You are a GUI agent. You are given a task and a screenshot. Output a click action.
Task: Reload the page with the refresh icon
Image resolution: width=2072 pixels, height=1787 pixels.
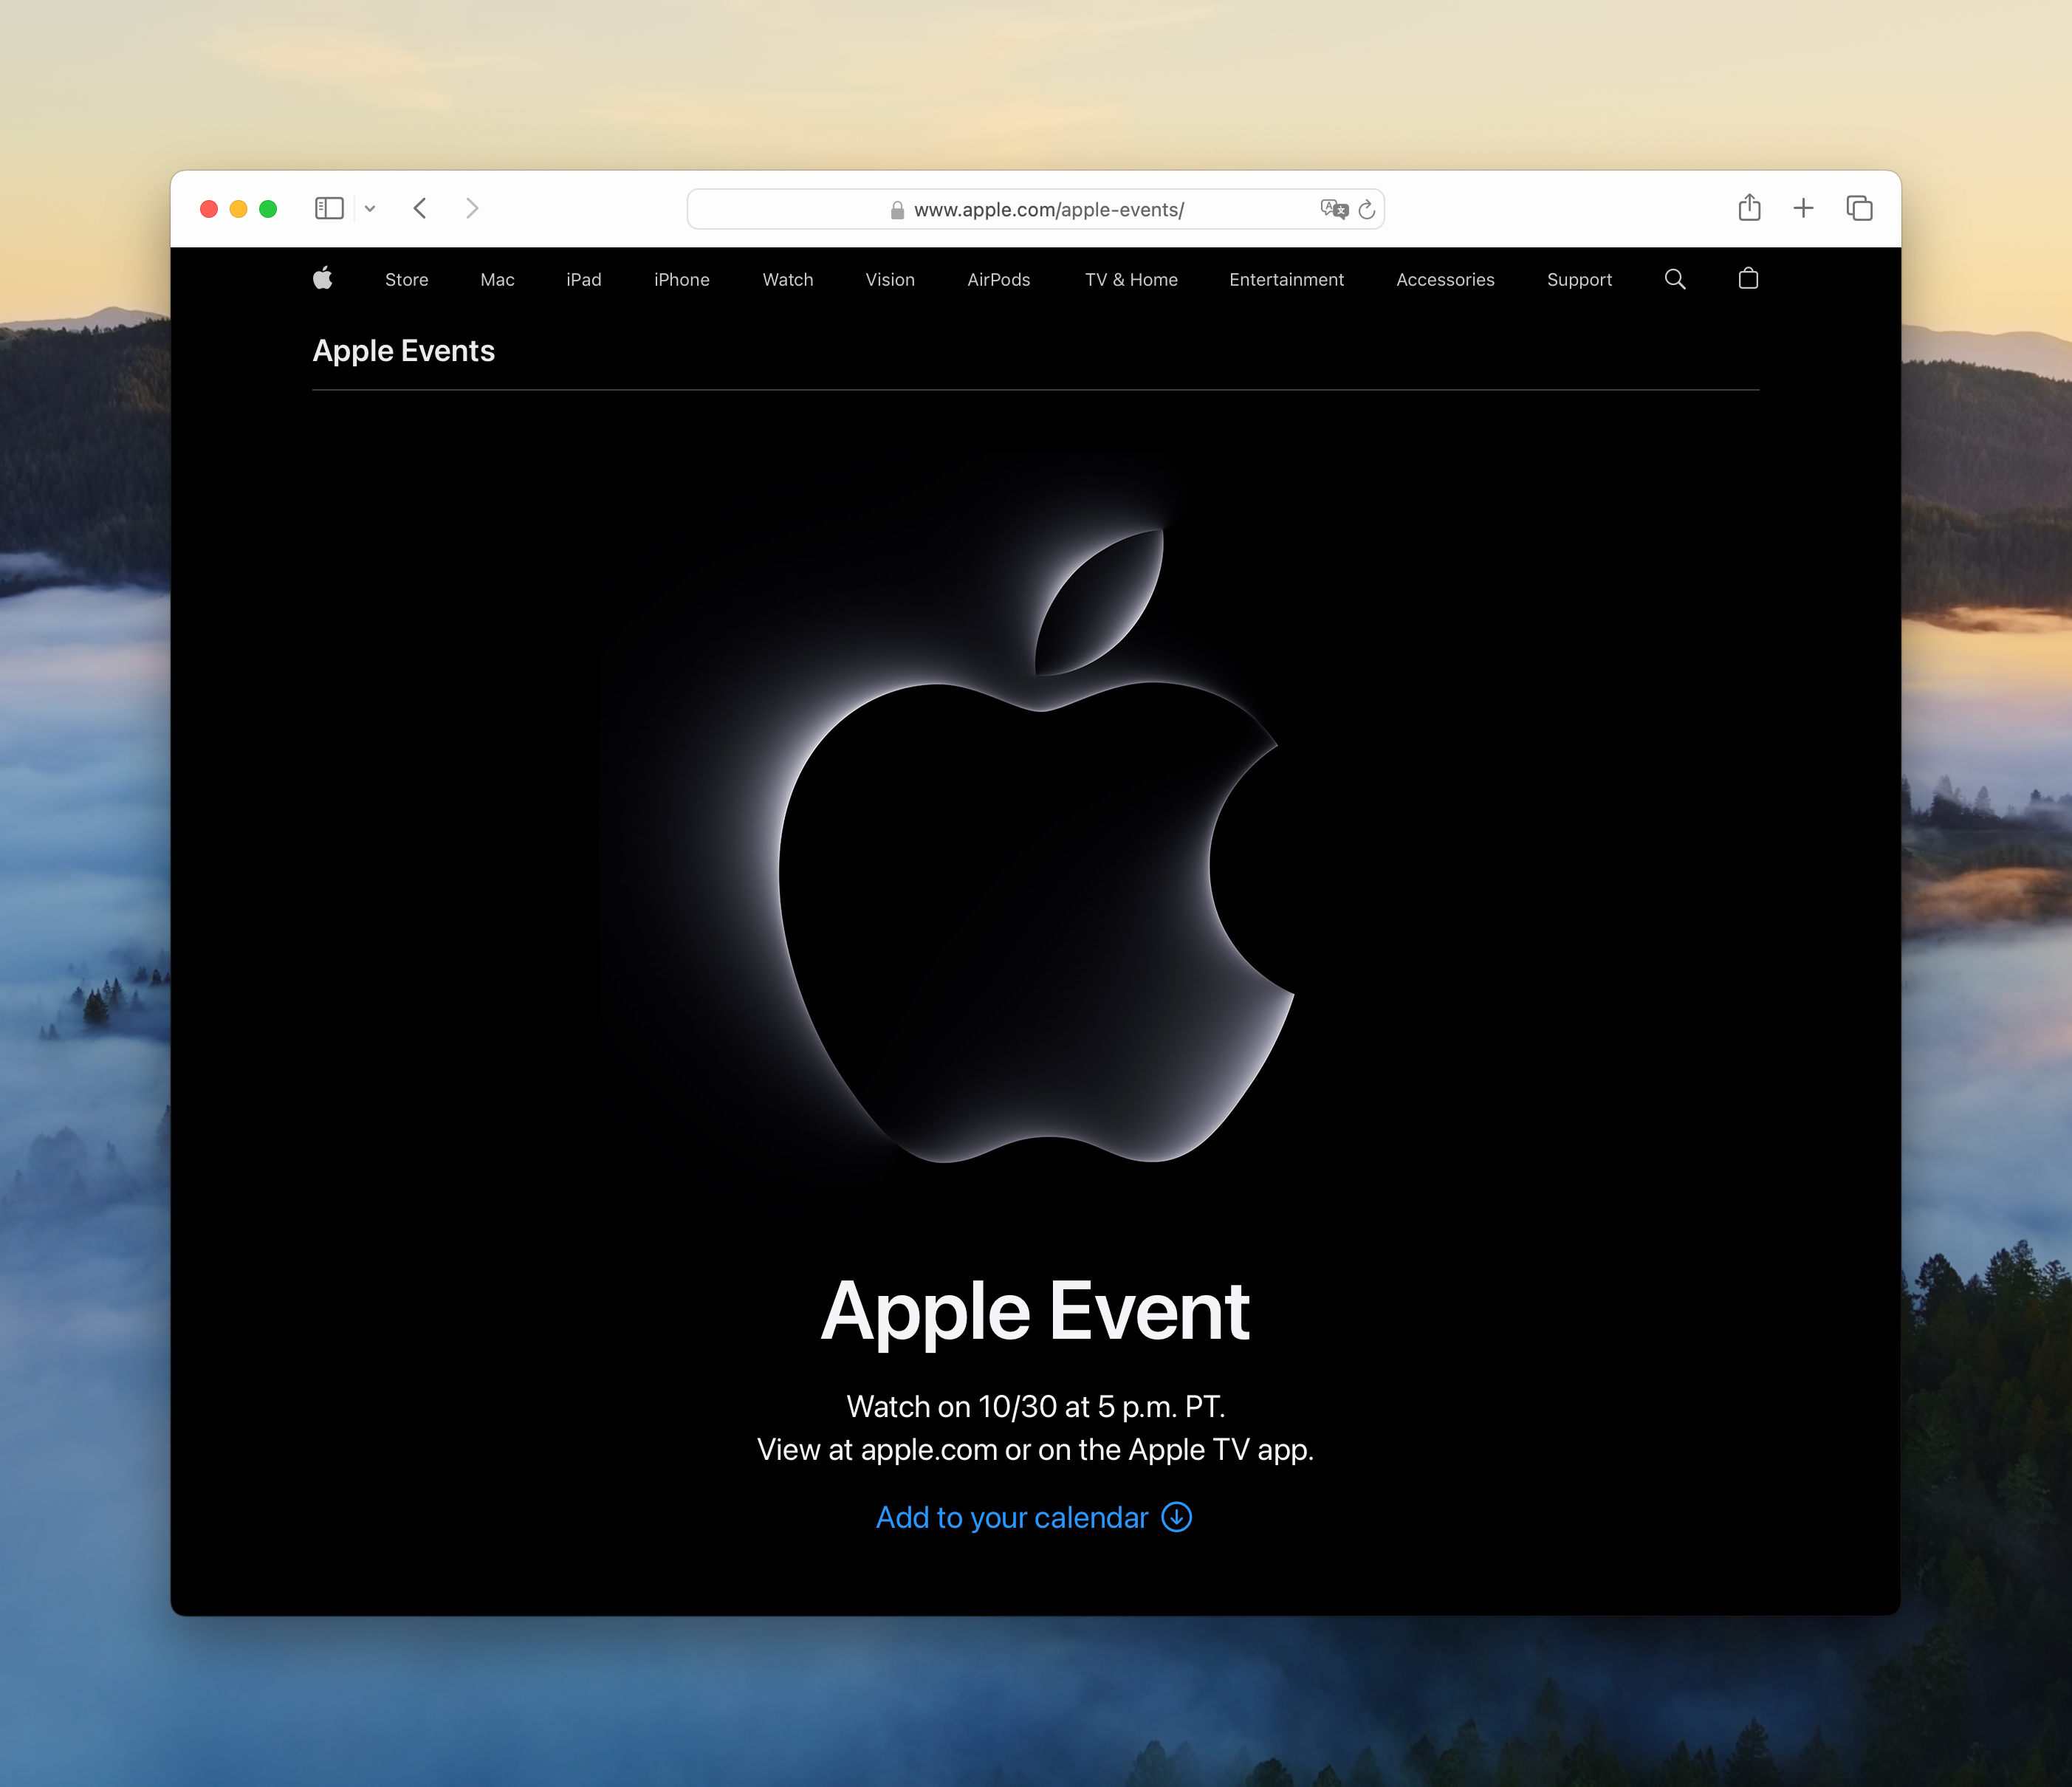tap(1367, 209)
